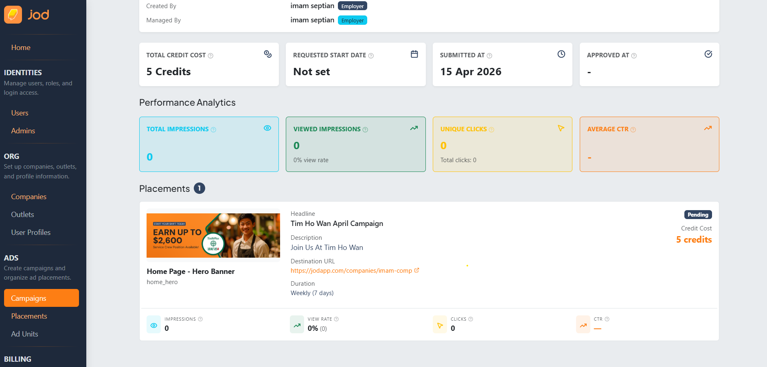The height and width of the screenshot is (367, 767).
Task: Click help icon next to Submitted At
Action: [x=489, y=56]
